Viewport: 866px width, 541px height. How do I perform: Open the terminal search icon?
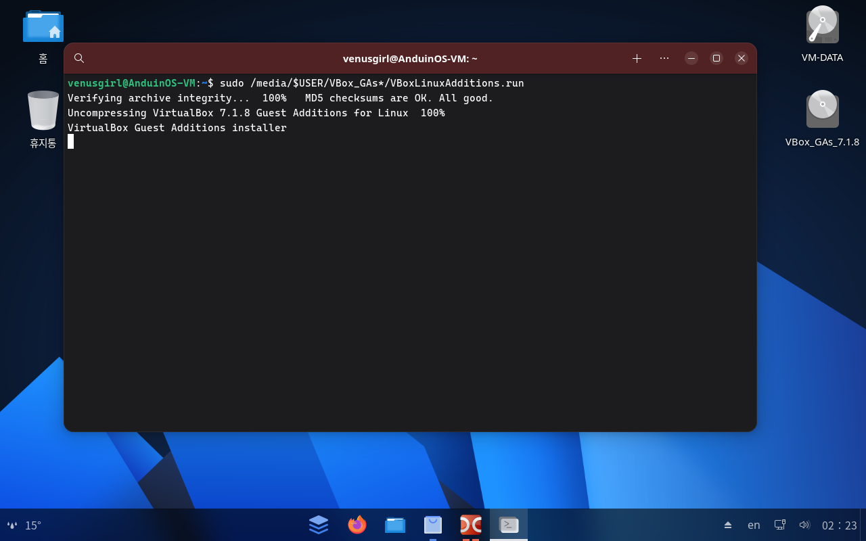click(79, 58)
